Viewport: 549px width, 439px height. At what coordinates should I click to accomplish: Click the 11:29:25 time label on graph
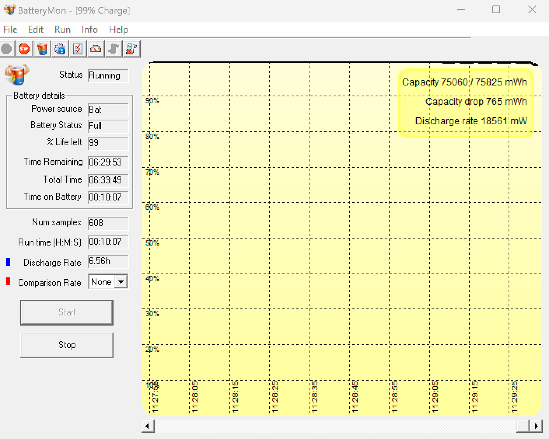tap(514, 397)
